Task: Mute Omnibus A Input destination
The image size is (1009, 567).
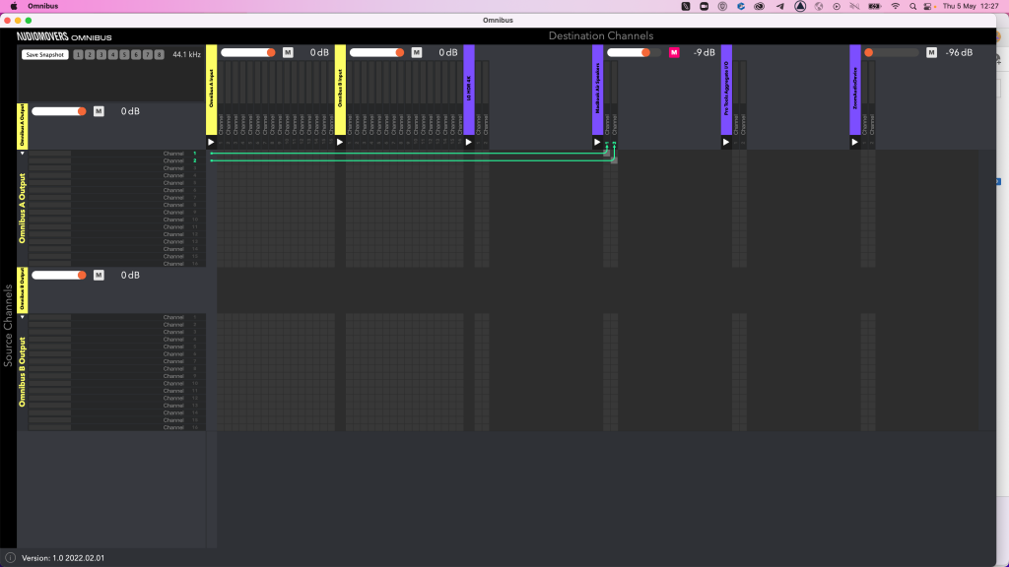Action: (x=288, y=53)
